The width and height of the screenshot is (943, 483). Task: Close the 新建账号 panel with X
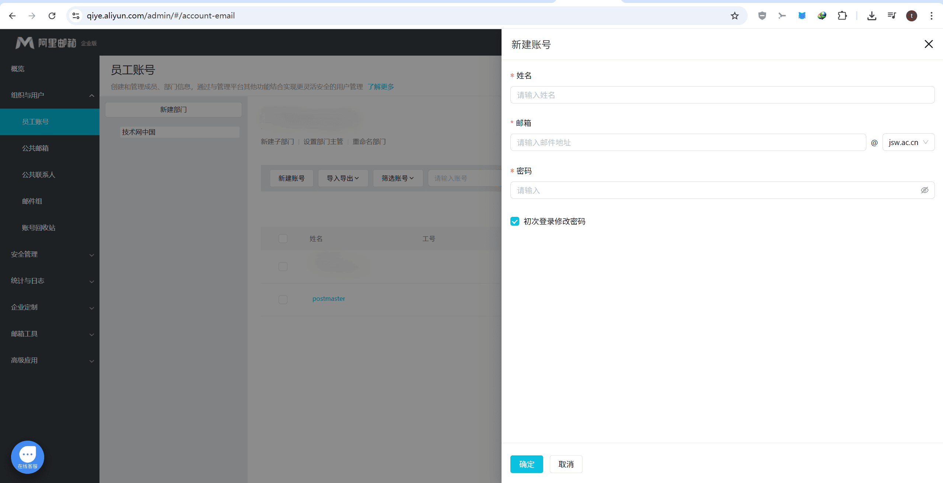[x=929, y=44]
